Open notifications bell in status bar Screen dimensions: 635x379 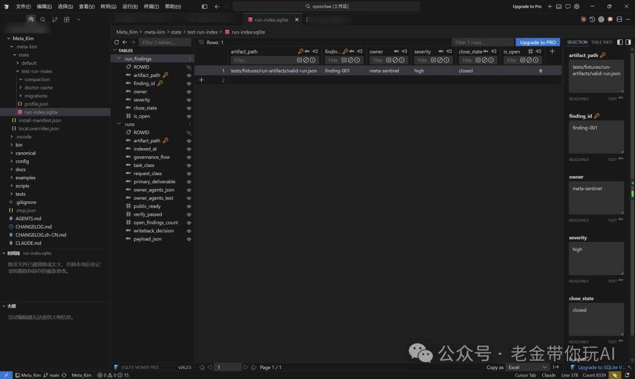pyautogui.click(x=627, y=375)
